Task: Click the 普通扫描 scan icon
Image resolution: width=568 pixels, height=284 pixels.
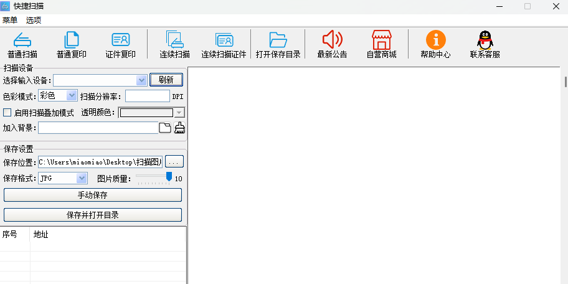Action: point(22,41)
